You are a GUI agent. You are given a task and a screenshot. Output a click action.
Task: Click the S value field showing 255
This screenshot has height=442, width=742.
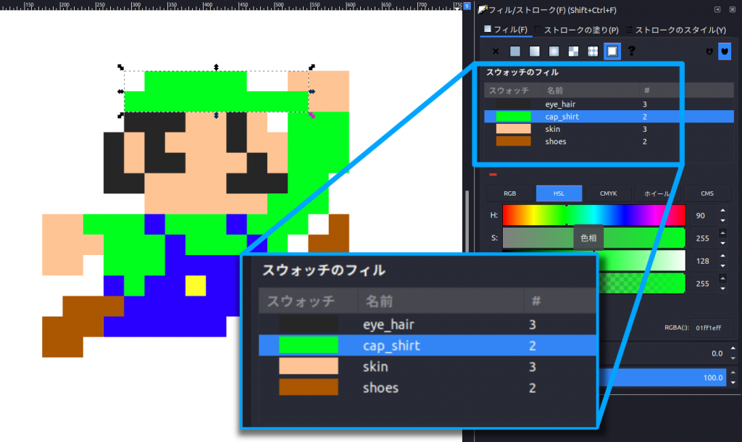point(704,238)
